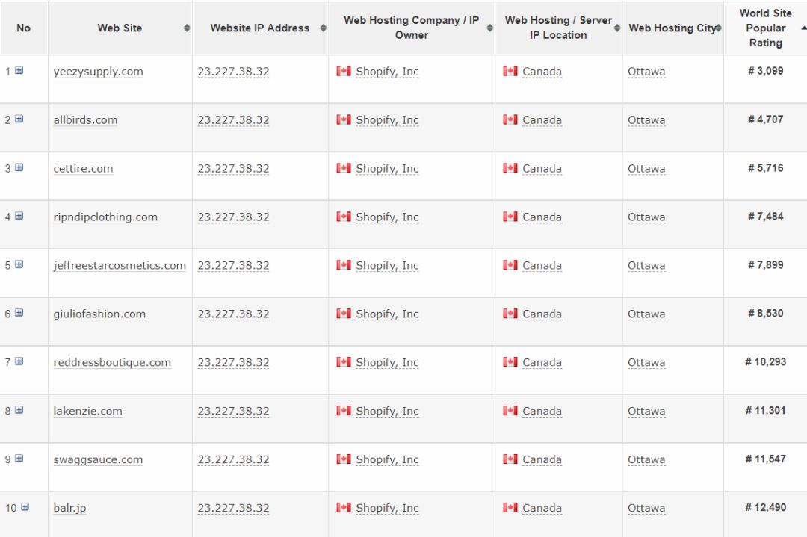This screenshot has height=537, width=807.
Task: Expand row 7 plus icon
Action: 19,361
